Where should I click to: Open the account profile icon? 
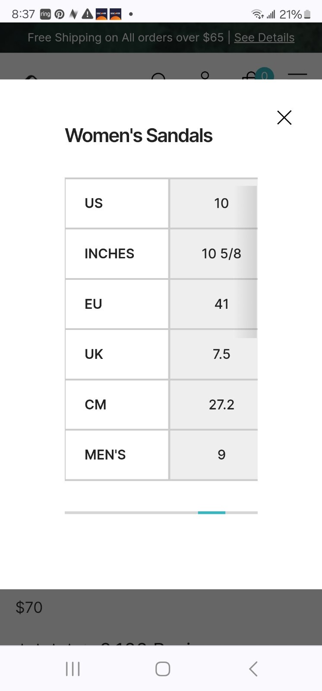(x=205, y=76)
